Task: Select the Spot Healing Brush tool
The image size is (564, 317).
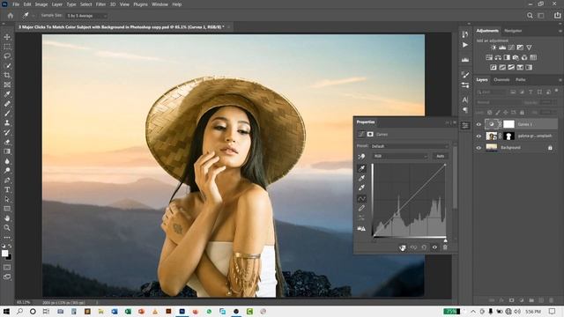Action: pyautogui.click(x=7, y=104)
